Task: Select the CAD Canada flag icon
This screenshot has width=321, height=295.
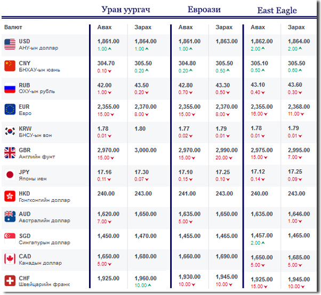Action: tap(10, 260)
